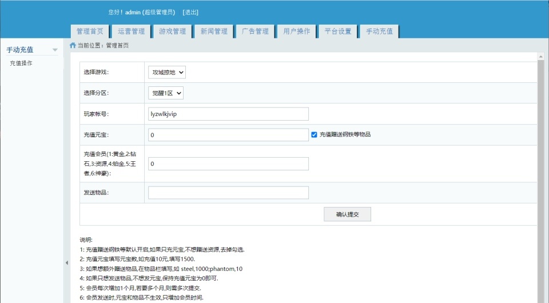
Task: Toggle the 手动充值 sidebar section arrow
Action: pyautogui.click(x=55, y=50)
